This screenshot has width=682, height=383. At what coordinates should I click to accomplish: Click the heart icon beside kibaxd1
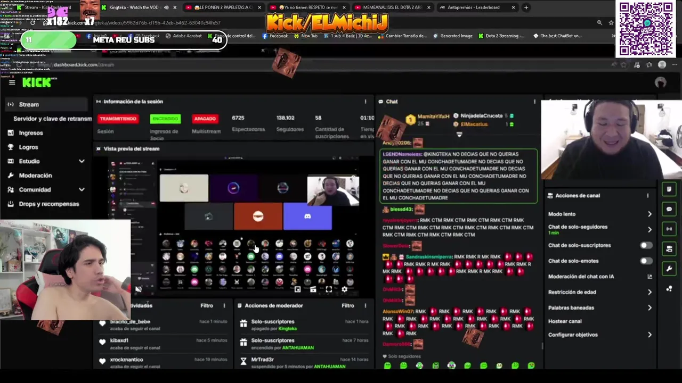[x=102, y=342]
